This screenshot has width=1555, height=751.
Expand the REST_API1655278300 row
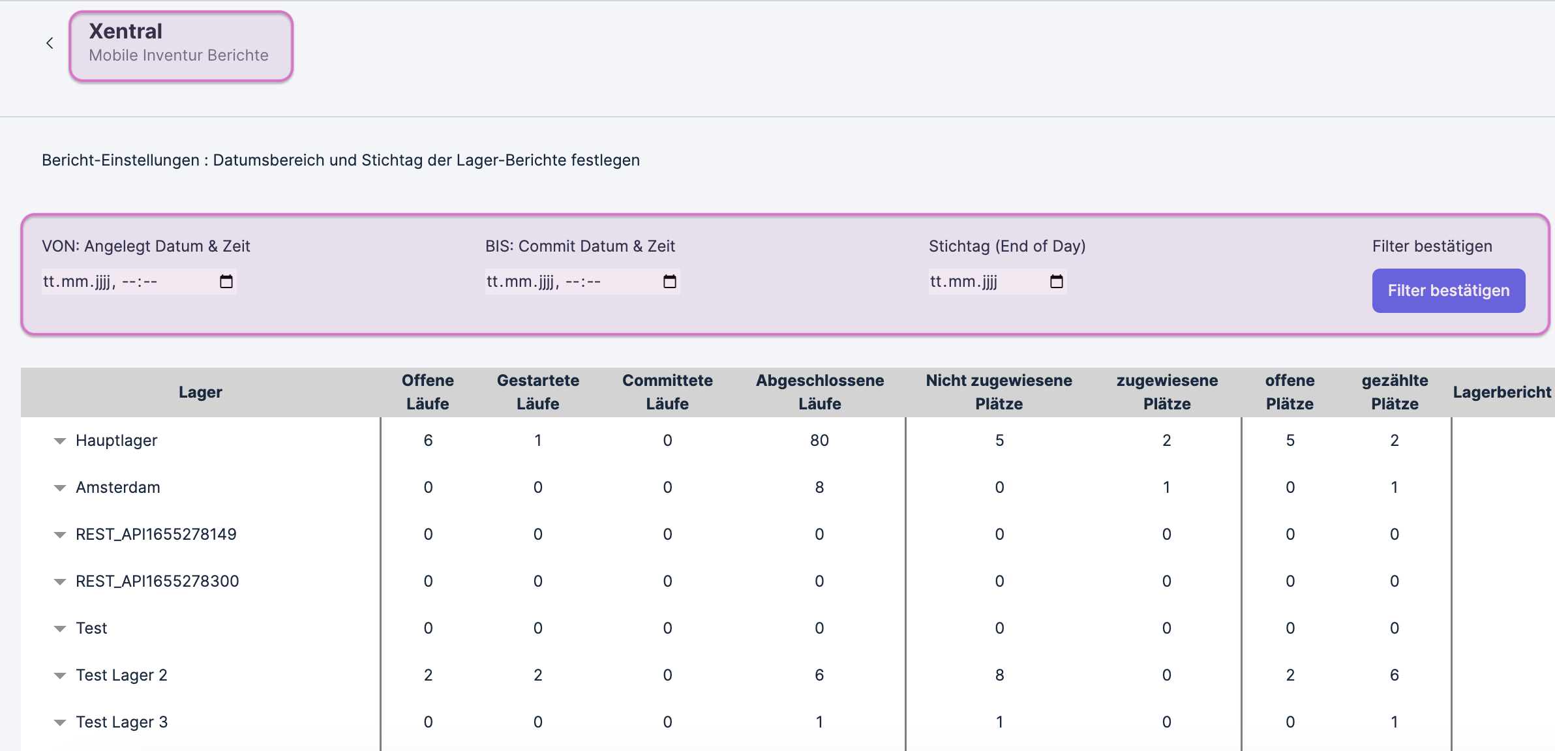click(60, 582)
